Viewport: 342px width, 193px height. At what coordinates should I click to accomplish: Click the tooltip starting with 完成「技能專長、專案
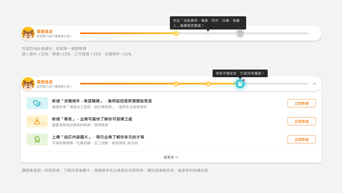[208, 23]
